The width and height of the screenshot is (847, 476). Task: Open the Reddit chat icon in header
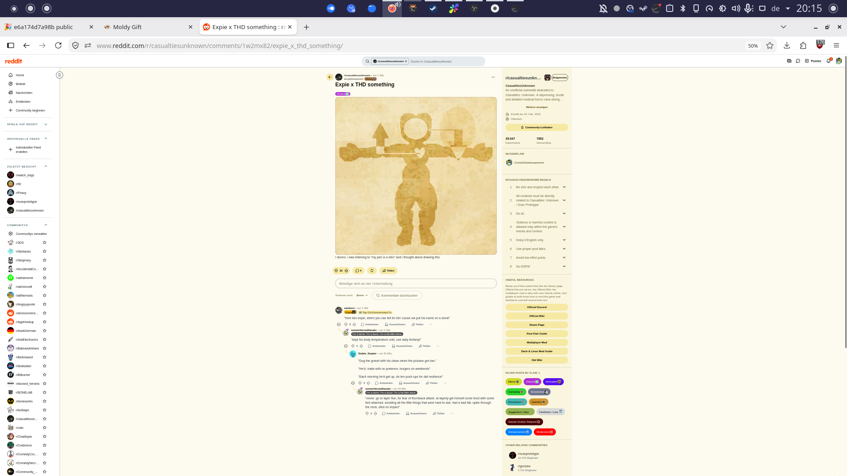[798, 61]
